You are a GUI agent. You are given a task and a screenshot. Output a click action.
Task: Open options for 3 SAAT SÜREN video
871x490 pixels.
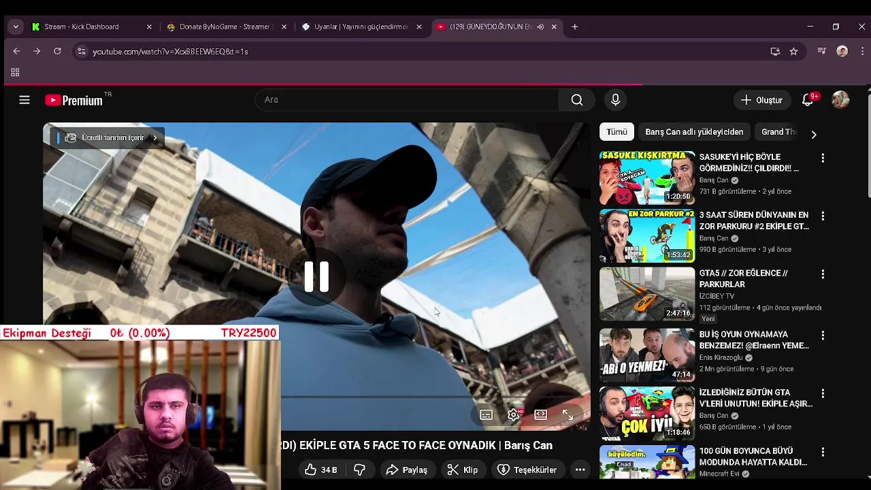point(823,216)
